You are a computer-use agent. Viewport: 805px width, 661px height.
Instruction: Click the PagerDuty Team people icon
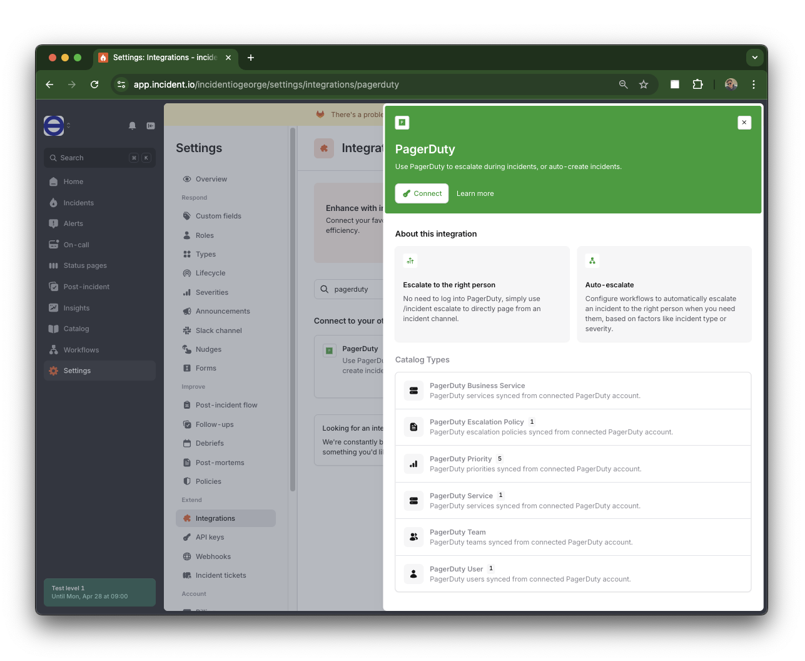click(x=413, y=537)
